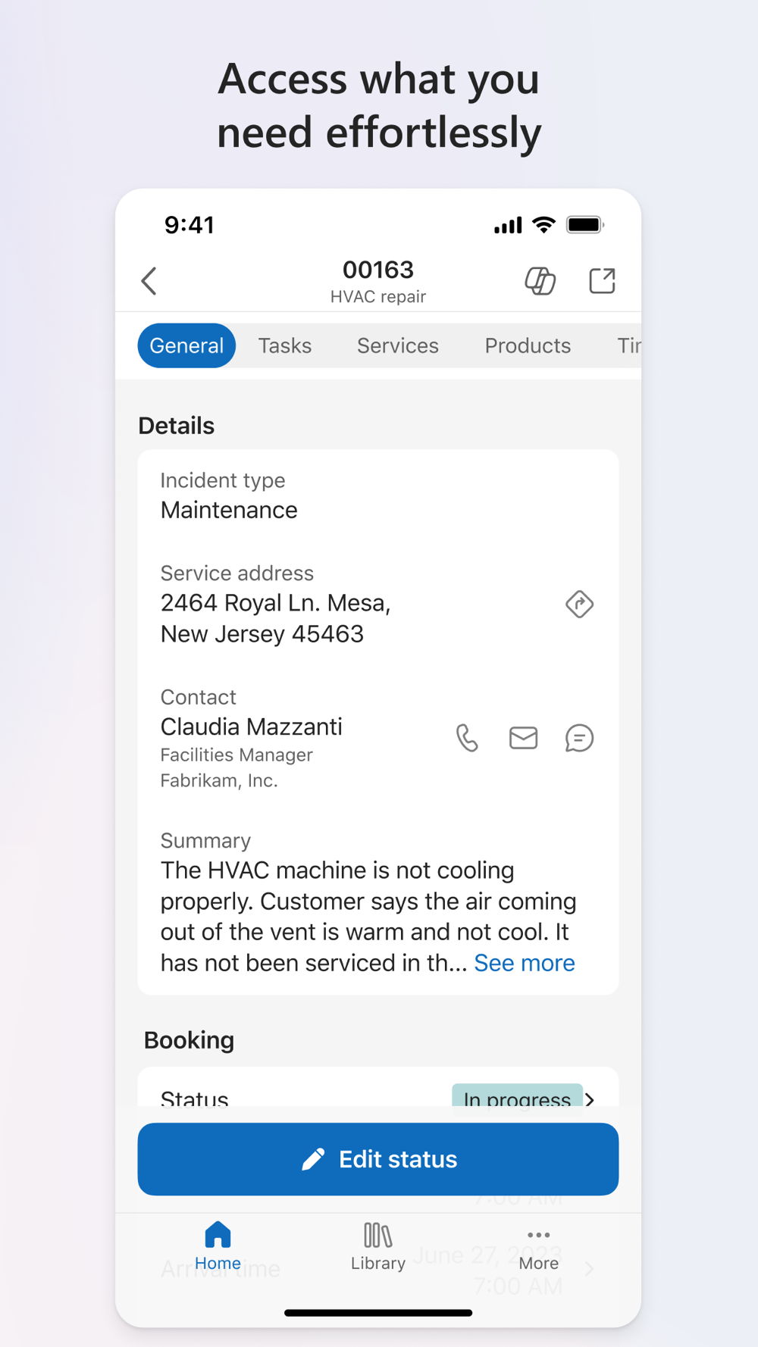The image size is (758, 1347).
Task: Switch to the Tasks tab
Action: tap(285, 345)
